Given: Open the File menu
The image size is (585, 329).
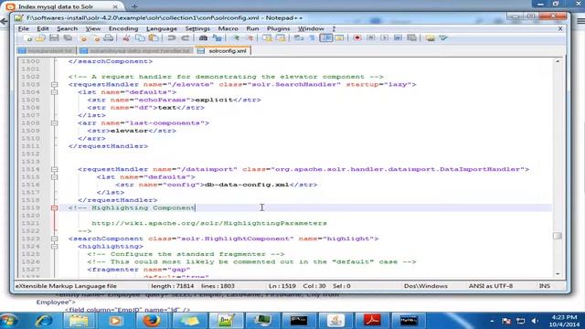Looking at the screenshot, I should [23, 28].
